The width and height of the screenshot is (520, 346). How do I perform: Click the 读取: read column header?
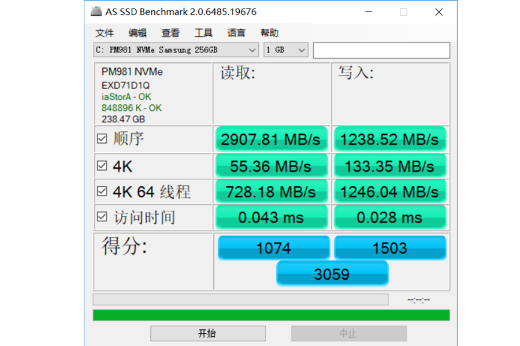coord(238,73)
